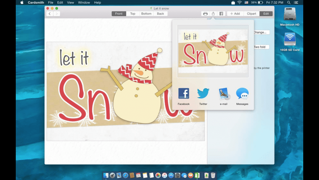Launch iTunes from the dock
The image size is (319, 180).
(x=164, y=175)
